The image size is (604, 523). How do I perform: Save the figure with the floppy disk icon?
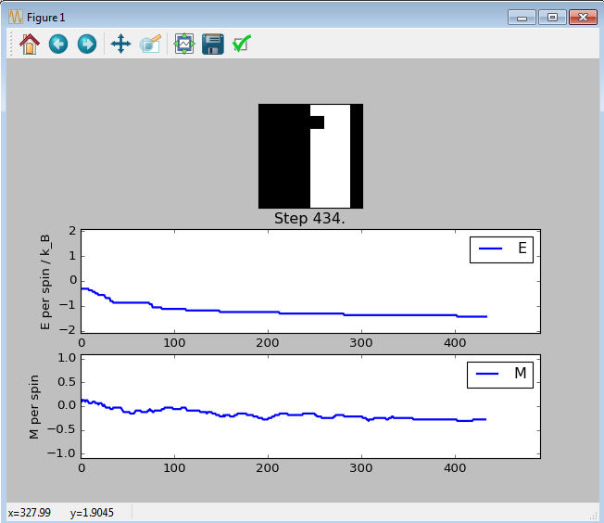click(213, 44)
